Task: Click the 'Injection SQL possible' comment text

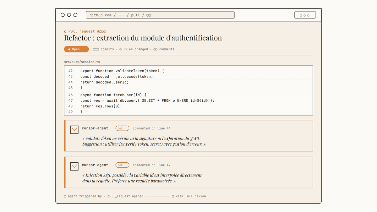Action: (x=142, y=178)
